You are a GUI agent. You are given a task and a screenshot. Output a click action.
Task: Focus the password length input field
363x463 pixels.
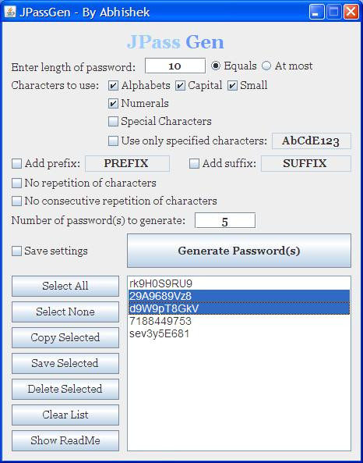(175, 66)
